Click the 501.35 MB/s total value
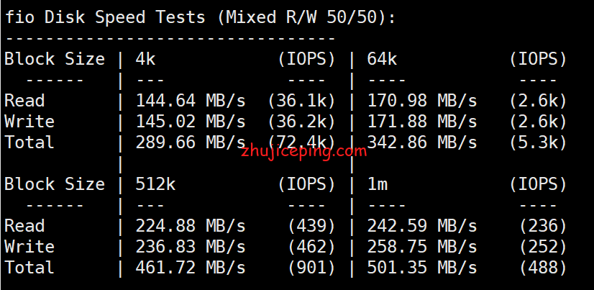This screenshot has height=290, width=594. click(x=424, y=268)
